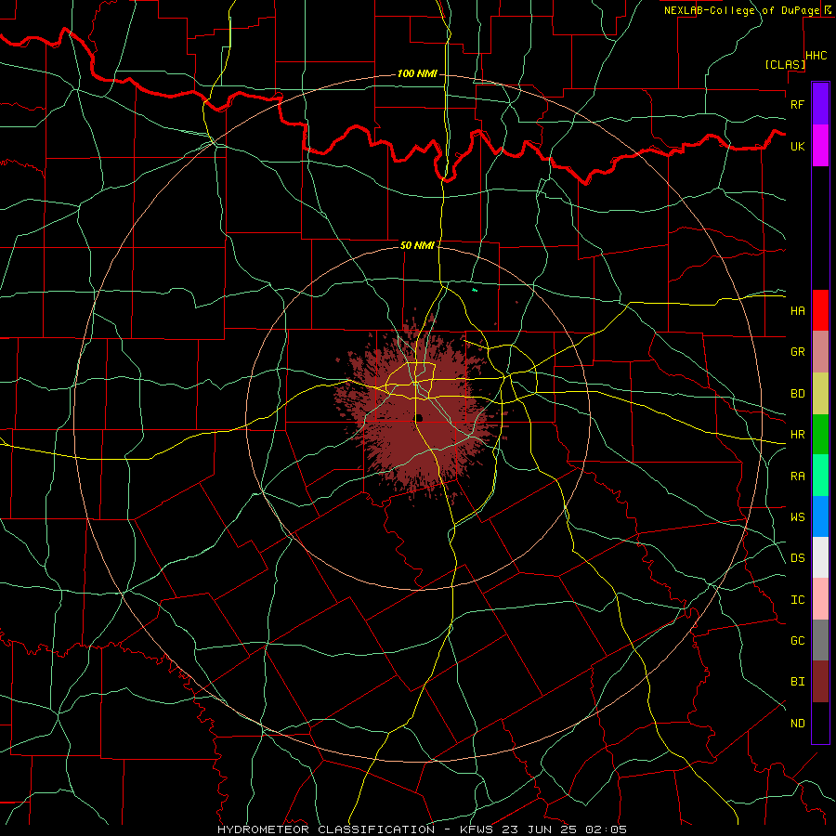Click the HHC product label

pyautogui.click(x=816, y=56)
